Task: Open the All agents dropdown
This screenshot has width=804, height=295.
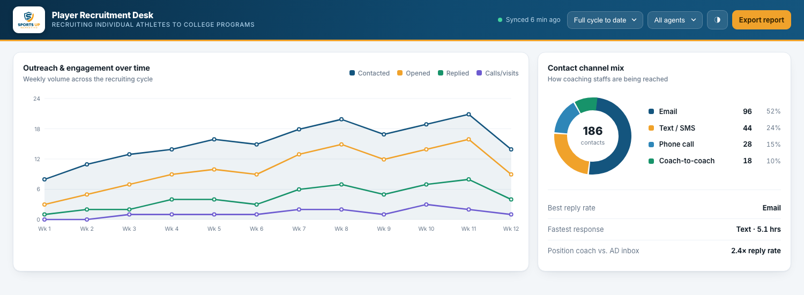Action: [x=675, y=20]
